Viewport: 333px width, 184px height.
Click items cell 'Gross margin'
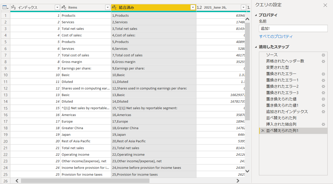pyautogui.click(x=86, y=62)
